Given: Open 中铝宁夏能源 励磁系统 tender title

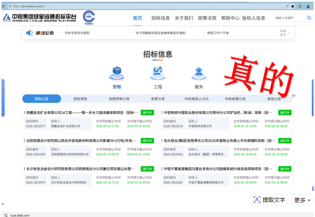Looking at the screenshot, I should coord(218,169).
